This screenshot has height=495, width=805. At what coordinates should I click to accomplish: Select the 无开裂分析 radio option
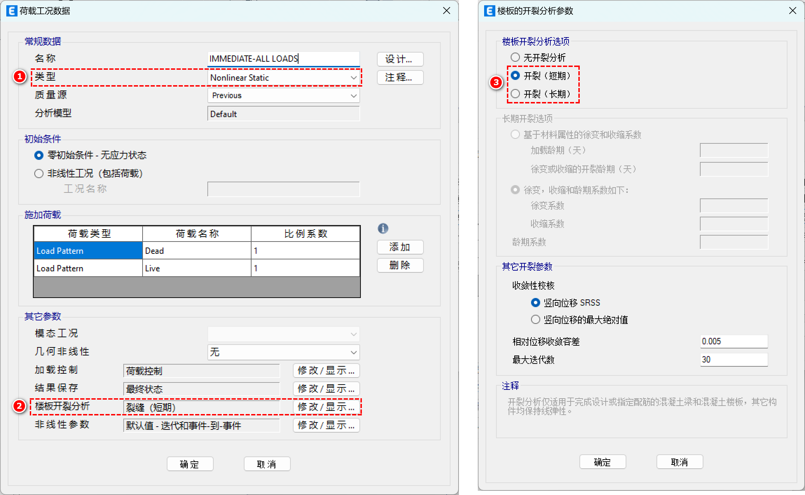pyautogui.click(x=515, y=57)
